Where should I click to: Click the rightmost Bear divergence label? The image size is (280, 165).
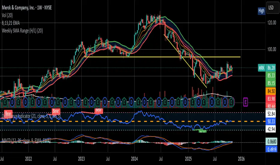click(99, 110)
